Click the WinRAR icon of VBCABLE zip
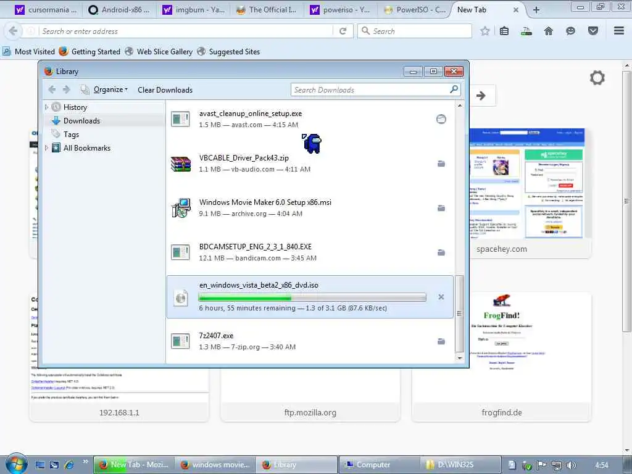The width and height of the screenshot is (632, 474). tap(181, 164)
